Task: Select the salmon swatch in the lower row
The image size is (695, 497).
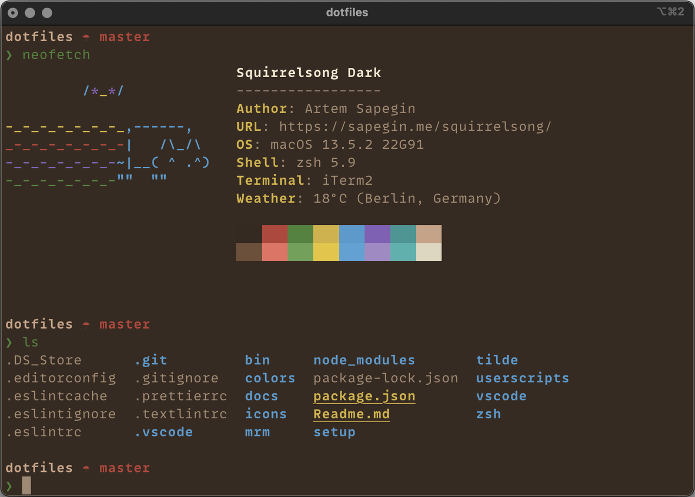Action: (275, 251)
